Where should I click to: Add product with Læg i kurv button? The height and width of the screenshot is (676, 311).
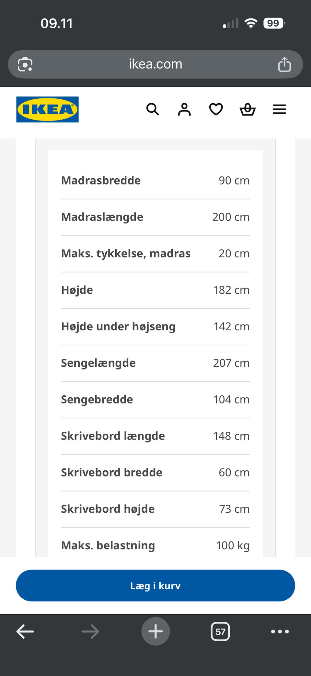[155, 586]
